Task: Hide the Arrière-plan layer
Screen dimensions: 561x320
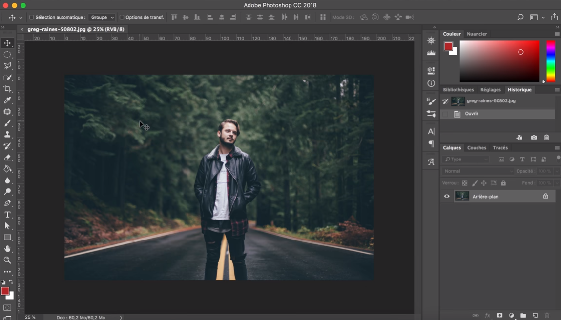Action: click(x=446, y=196)
